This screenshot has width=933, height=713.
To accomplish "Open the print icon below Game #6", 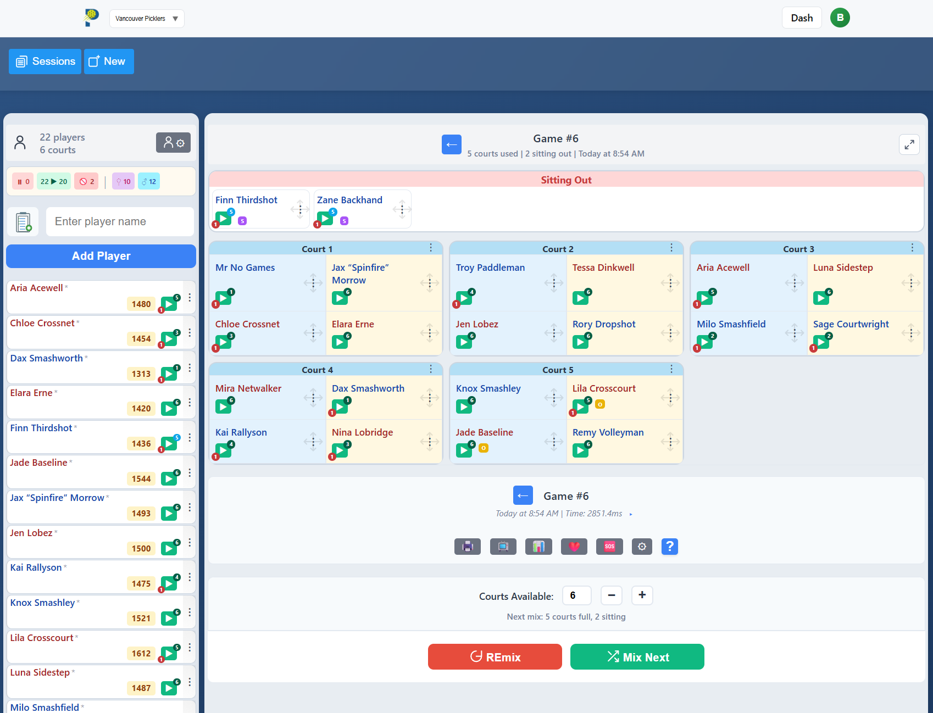I will (x=467, y=547).
